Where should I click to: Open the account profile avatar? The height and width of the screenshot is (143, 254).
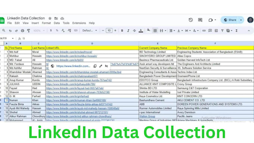(x=250, y=20)
